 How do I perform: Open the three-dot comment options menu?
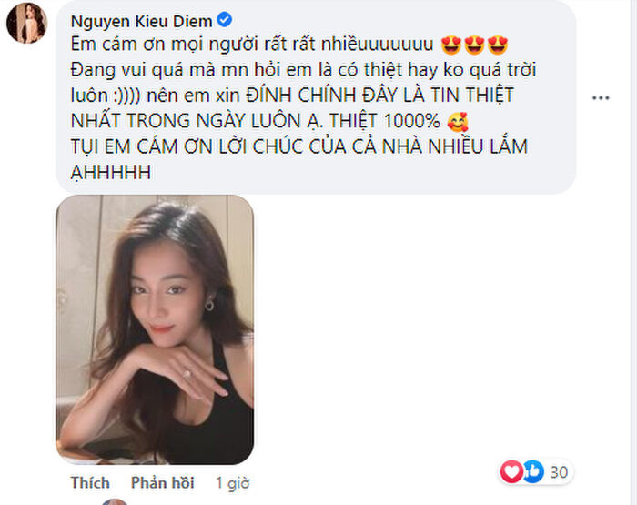click(601, 98)
